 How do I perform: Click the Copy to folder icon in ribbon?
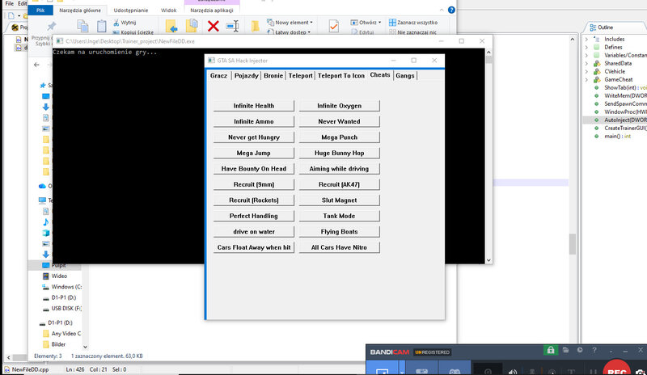click(192, 27)
